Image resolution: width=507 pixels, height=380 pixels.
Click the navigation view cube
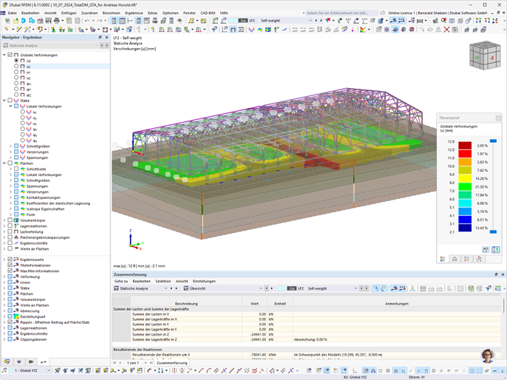(485, 55)
